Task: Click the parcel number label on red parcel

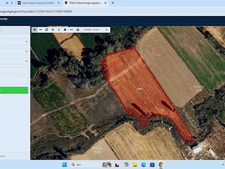Action: (140, 89)
